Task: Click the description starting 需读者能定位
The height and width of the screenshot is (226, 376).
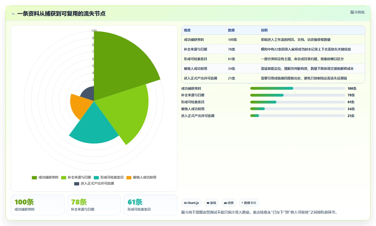Action: coord(307,69)
